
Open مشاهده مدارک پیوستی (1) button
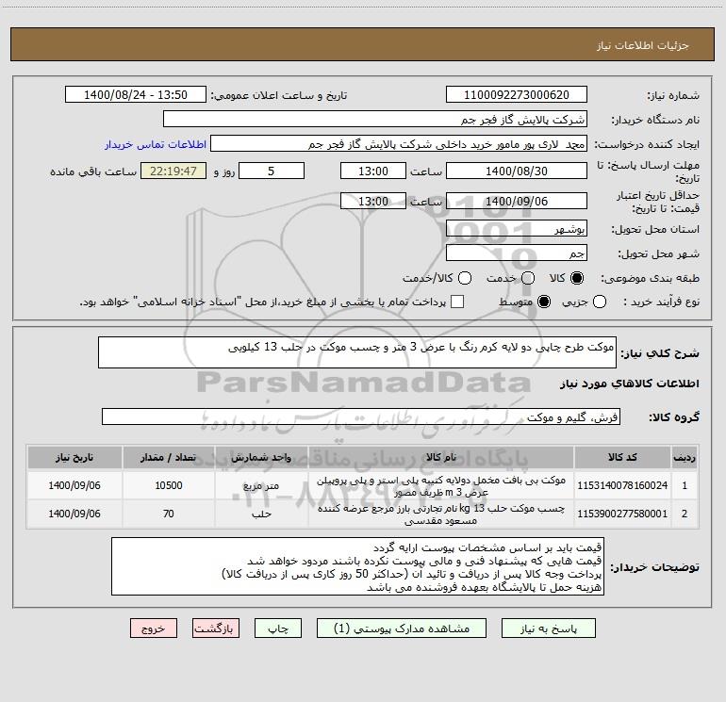402,629
